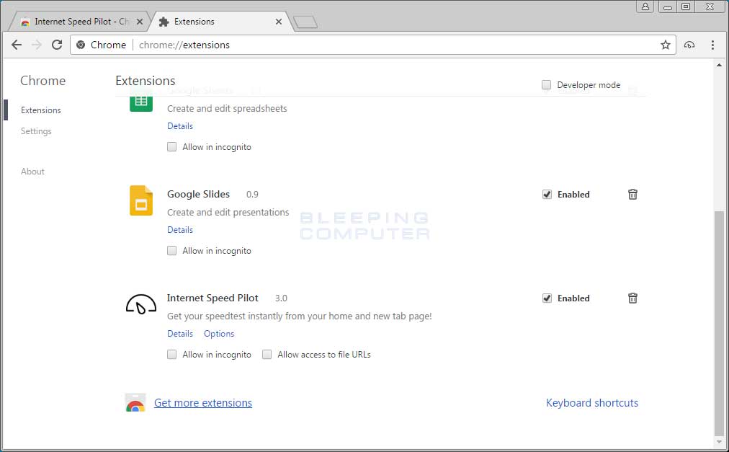729x452 pixels.
Task: Switch to the Internet Speed Pilot tab
Action: pyautogui.click(x=79, y=21)
